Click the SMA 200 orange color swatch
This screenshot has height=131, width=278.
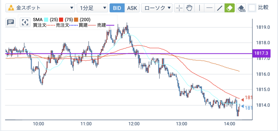[76, 20]
